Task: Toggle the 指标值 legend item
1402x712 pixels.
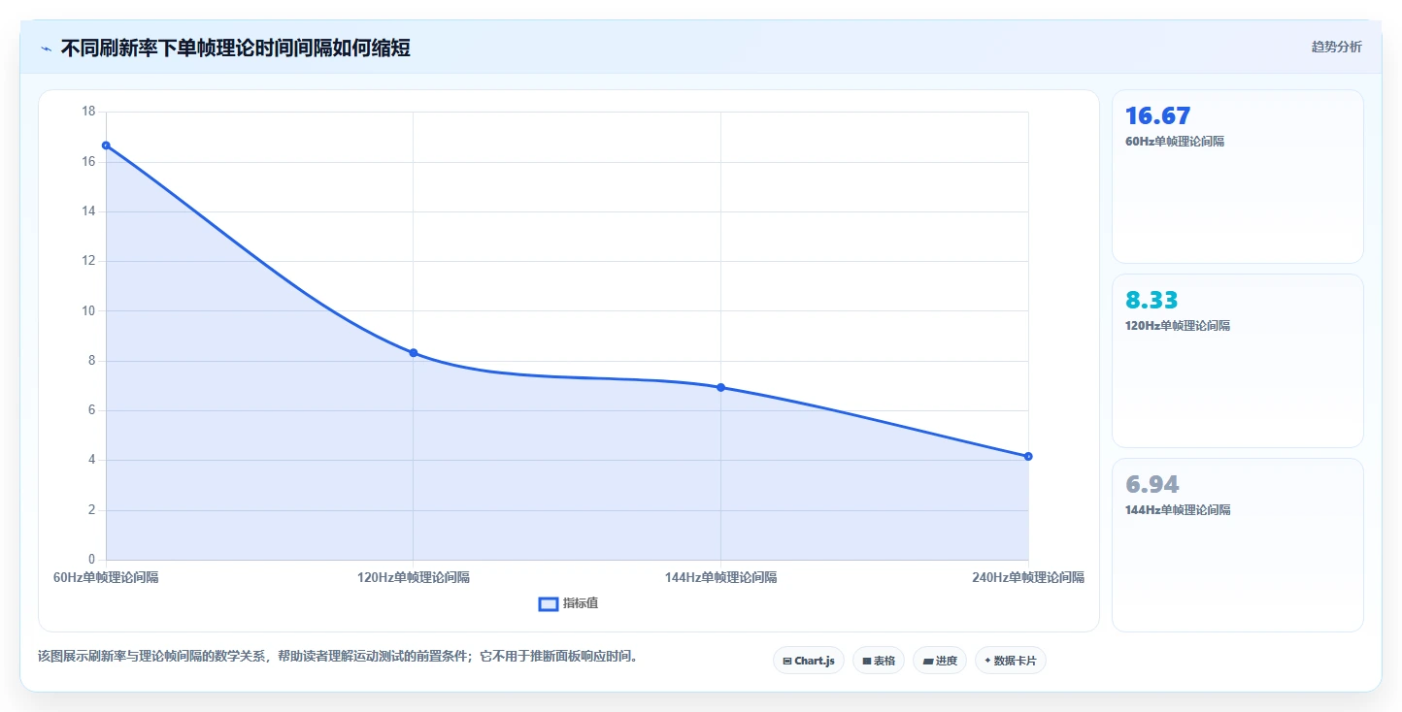Action: (x=568, y=603)
